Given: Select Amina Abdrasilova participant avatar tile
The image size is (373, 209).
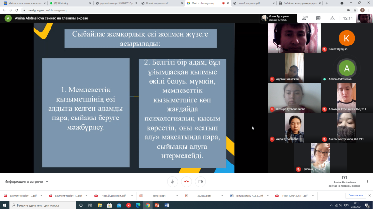Looking at the screenshot, I should coord(346,68).
